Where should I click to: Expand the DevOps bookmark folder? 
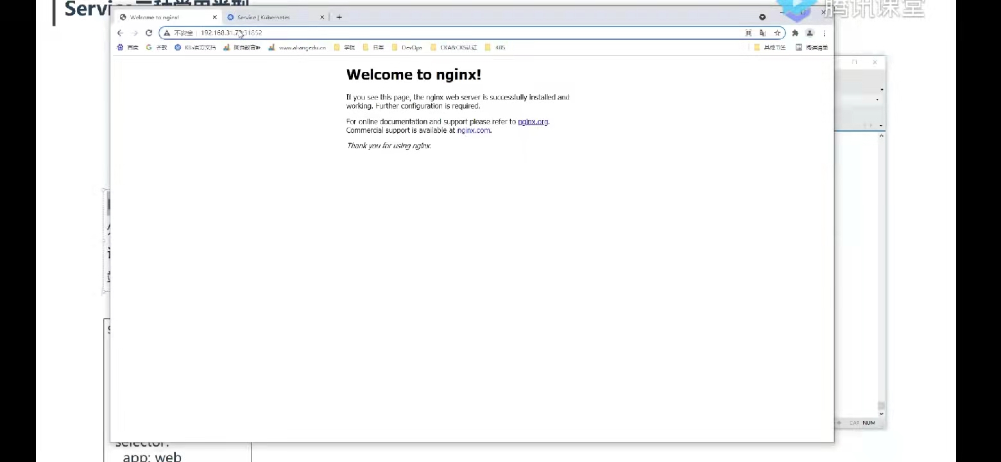point(407,47)
